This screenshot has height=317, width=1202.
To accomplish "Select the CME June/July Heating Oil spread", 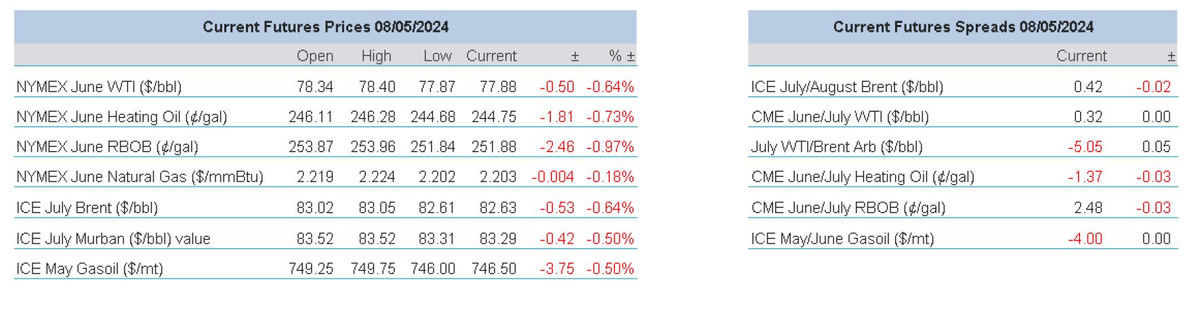I will pyautogui.click(x=863, y=177).
